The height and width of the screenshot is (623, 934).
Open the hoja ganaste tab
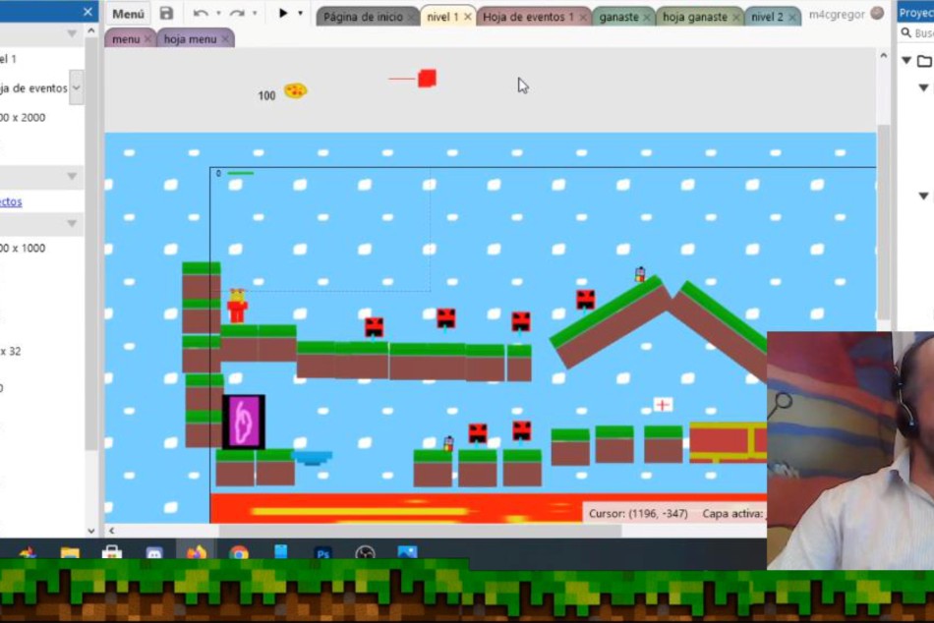pos(694,17)
